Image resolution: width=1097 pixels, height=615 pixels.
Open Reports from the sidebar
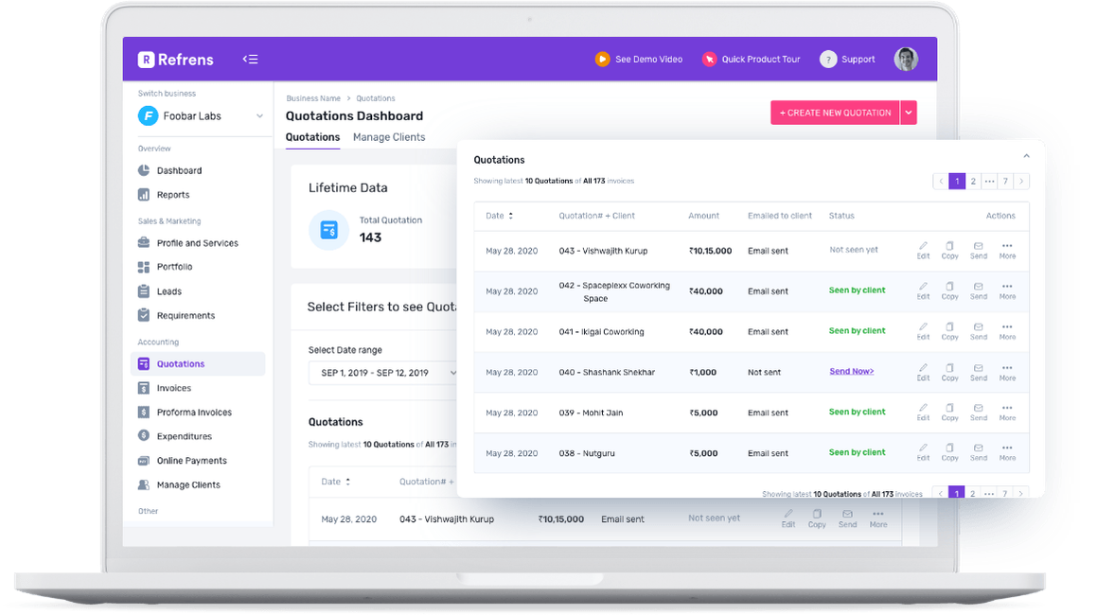[172, 195]
